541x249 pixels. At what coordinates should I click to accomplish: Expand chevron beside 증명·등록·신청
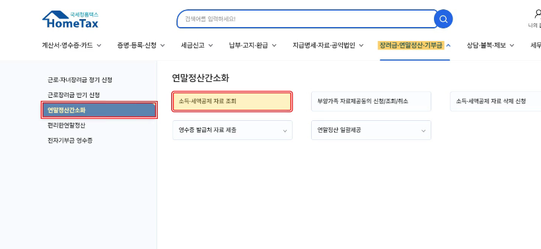(x=162, y=45)
